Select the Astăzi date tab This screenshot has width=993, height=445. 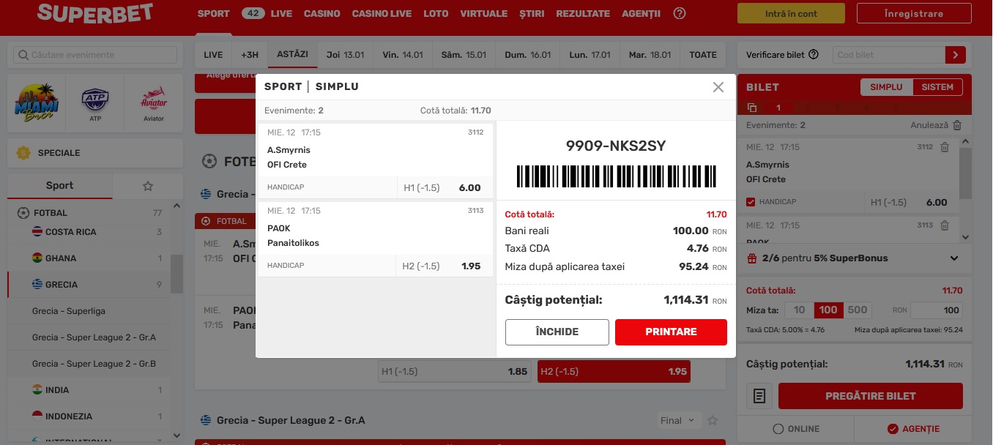click(293, 55)
